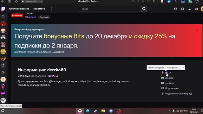Show hidden tray icons chevron
Screen dimensions: 203x114
(x=170, y=111)
